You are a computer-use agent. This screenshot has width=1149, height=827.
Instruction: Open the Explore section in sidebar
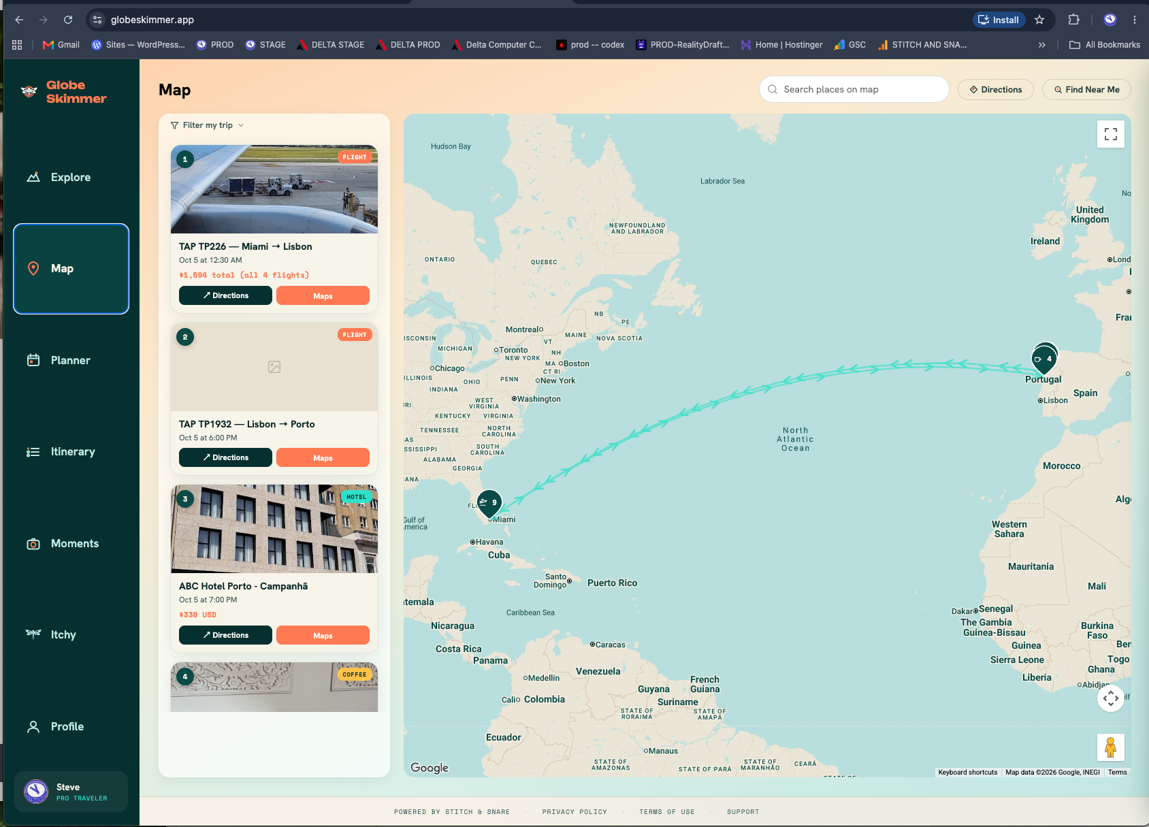click(71, 177)
